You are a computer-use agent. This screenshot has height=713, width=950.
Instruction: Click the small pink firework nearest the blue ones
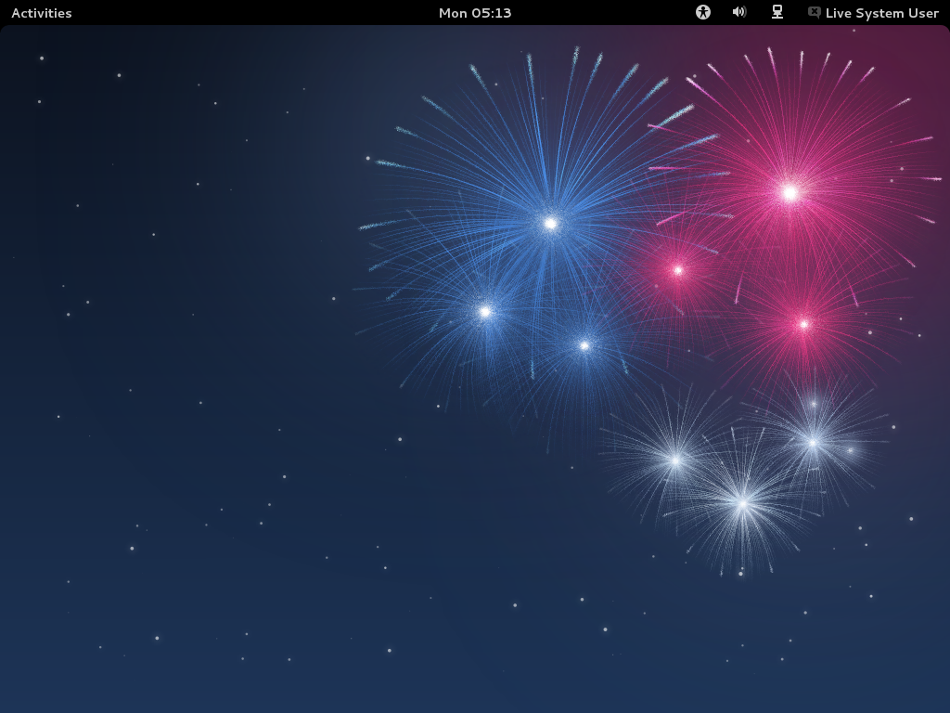pos(678,270)
